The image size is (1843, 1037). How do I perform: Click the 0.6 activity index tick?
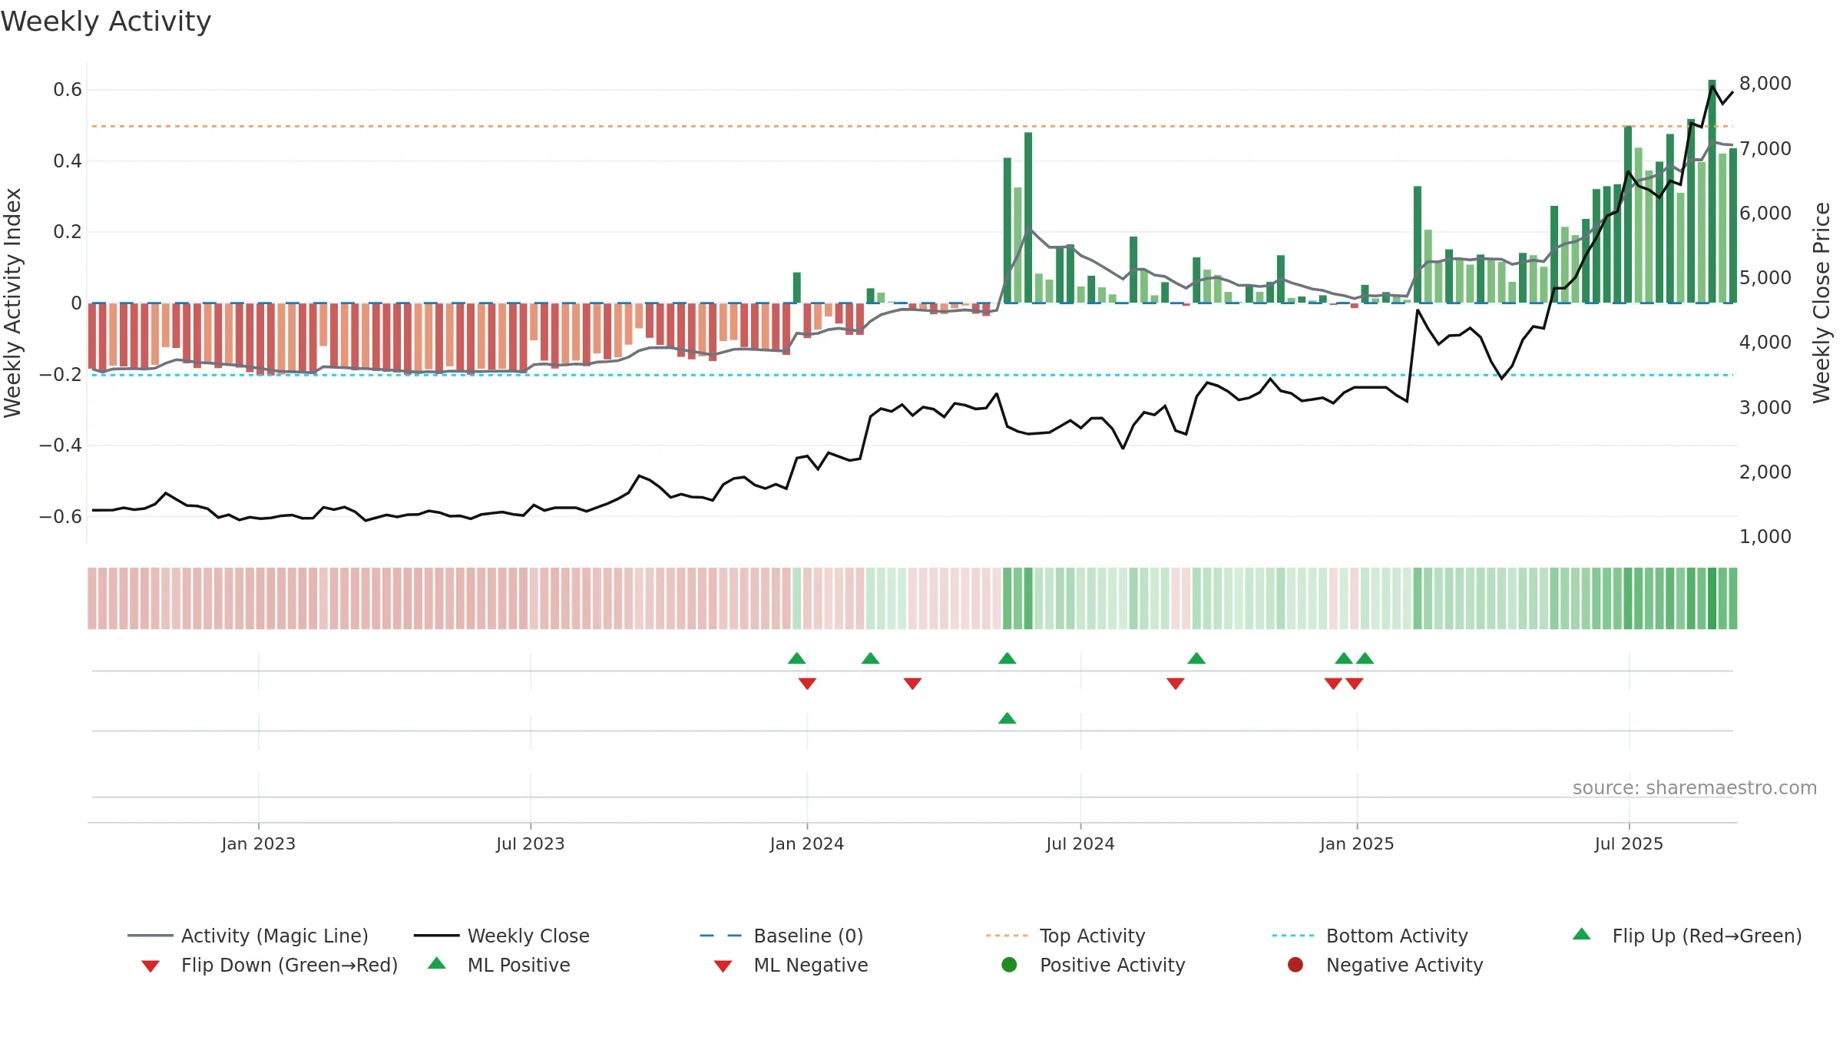68,90
